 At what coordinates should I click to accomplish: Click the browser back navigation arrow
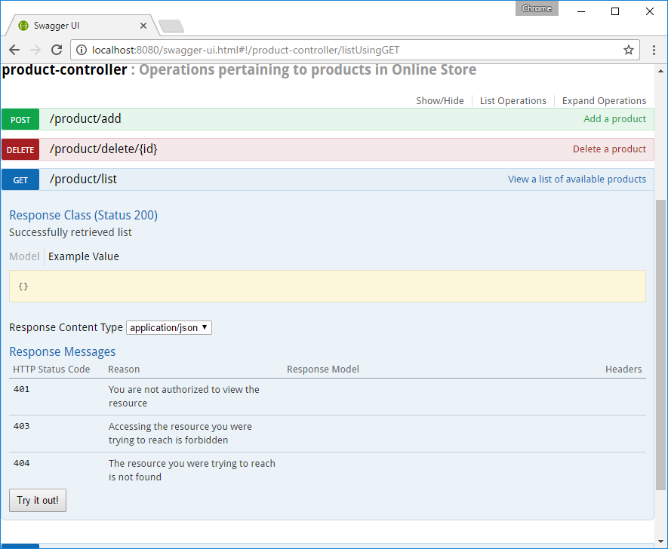click(14, 50)
